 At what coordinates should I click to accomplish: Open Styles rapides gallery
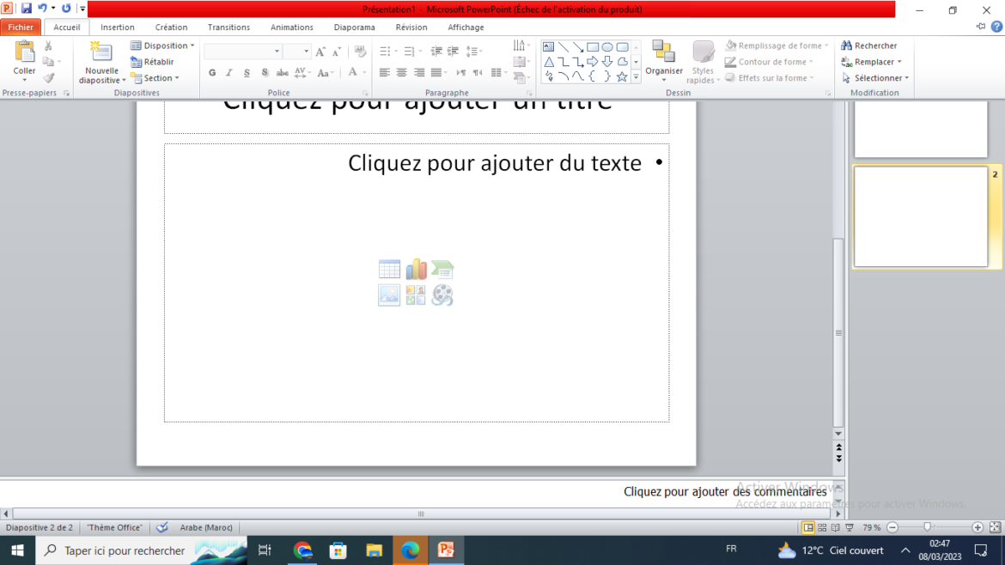[x=703, y=62]
